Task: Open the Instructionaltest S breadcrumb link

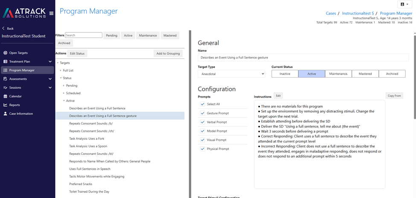Action: click(358, 13)
